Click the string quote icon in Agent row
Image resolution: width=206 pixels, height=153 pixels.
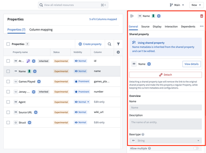coord(16,102)
